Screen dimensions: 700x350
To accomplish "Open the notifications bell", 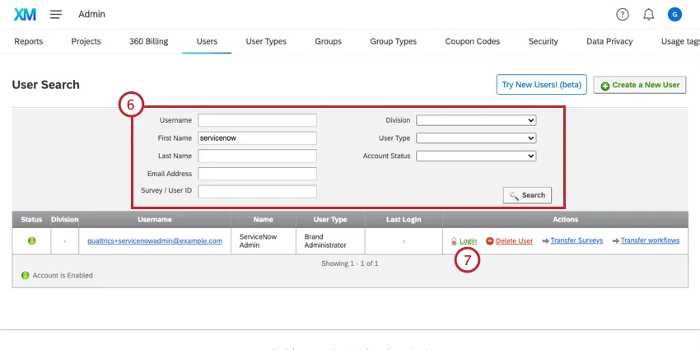I will [x=648, y=14].
